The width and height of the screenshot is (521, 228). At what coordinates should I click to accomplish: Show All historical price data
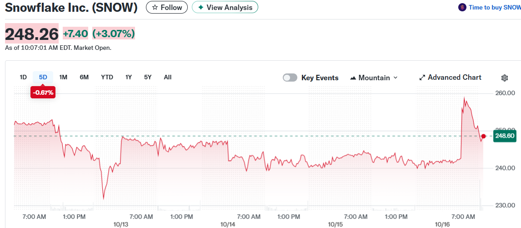pos(168,77)
